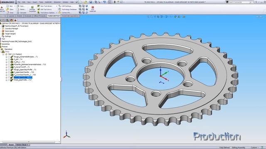
Task: Open Manage Templates in the ribbon
Action: click(x=32, y=9)
